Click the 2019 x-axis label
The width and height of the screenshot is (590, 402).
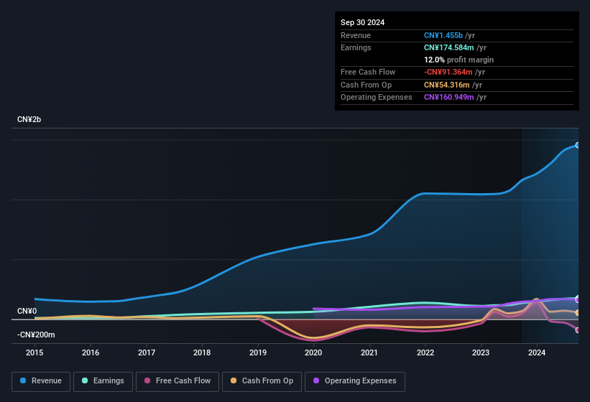[258, 352]
